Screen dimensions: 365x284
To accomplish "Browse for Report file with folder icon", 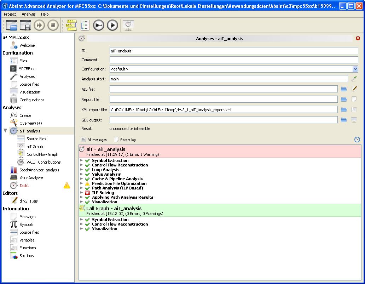I will click(344, 99).
